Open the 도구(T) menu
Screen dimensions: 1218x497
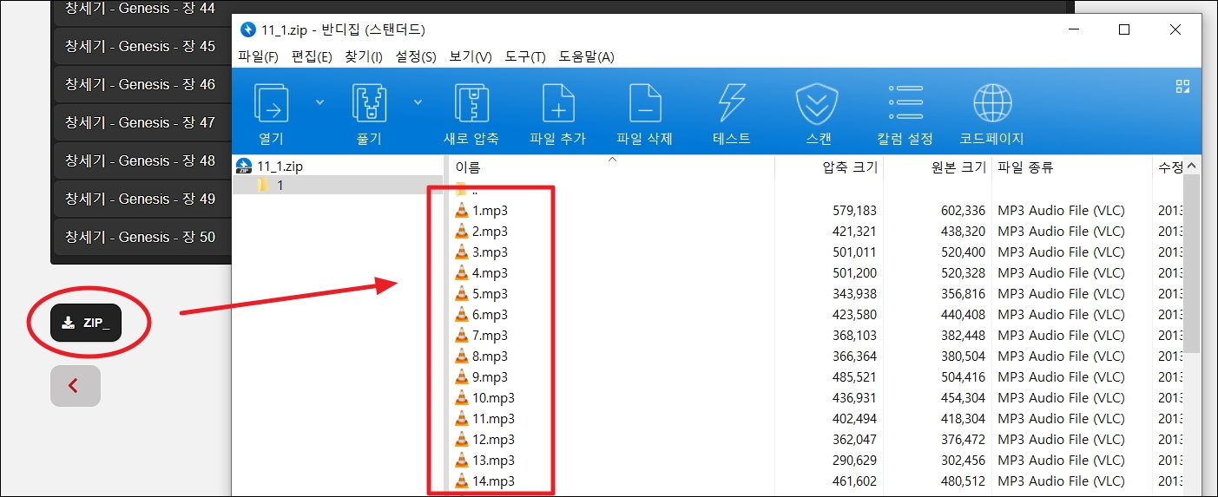(x=525, y=56)
